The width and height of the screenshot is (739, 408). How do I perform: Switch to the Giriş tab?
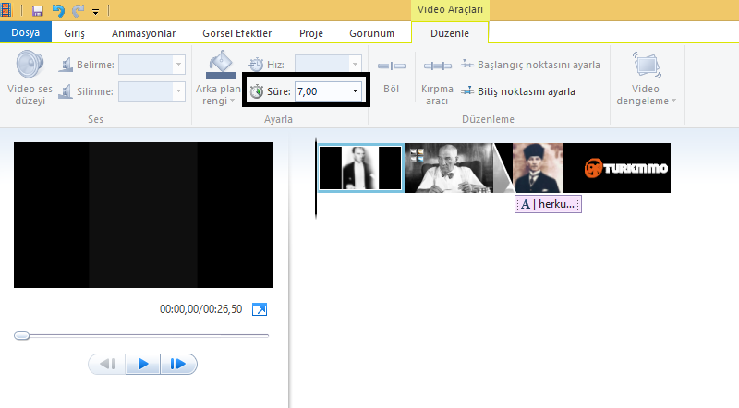(x=75, y=33)
